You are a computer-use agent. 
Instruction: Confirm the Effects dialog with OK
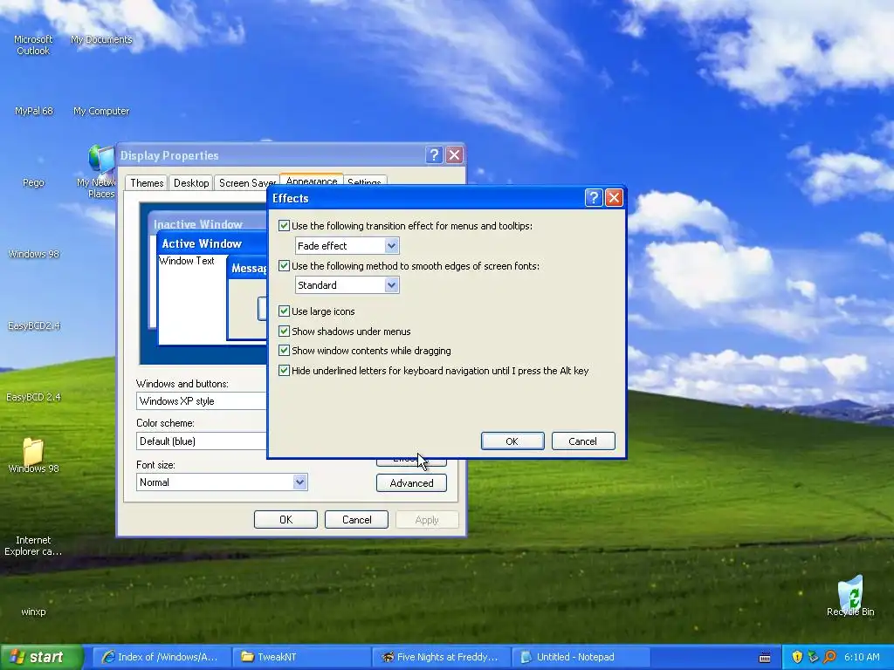[512, 441]
